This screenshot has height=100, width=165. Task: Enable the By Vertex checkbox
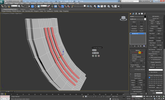tap(131, 55)
